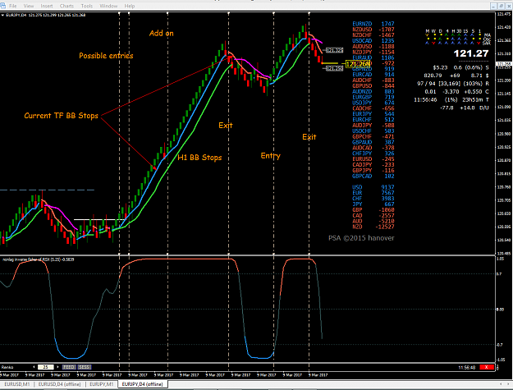Click the 23h51m time remaining value
The image size is (513, 390).
point(473,99)
